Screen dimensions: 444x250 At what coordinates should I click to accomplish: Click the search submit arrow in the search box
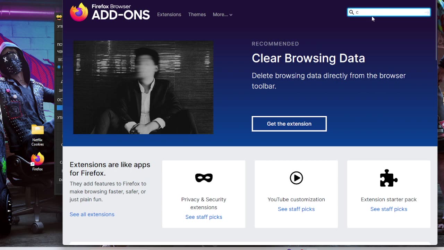(426, 12)
